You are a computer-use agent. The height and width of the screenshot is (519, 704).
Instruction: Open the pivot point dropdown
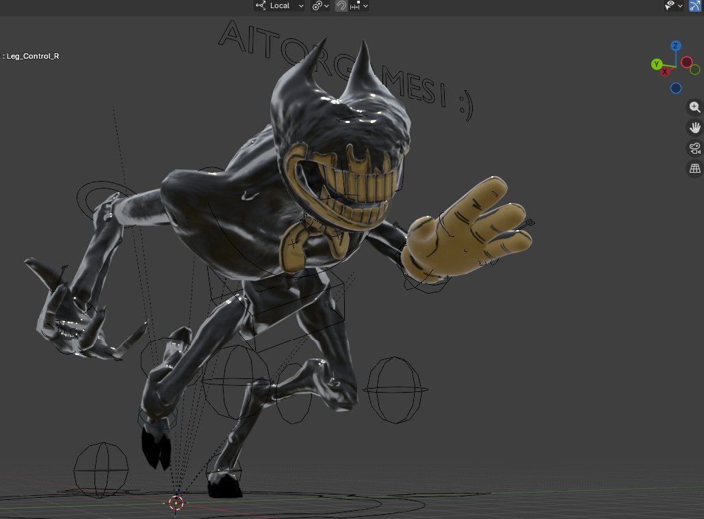tap(321, 6)
